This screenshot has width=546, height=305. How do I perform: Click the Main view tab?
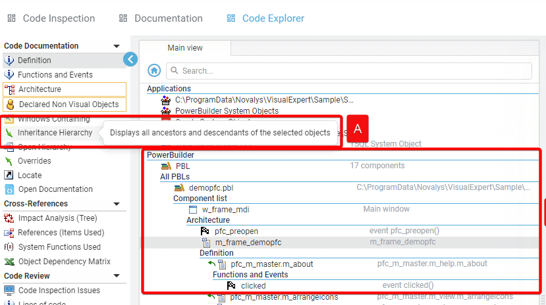185,48
